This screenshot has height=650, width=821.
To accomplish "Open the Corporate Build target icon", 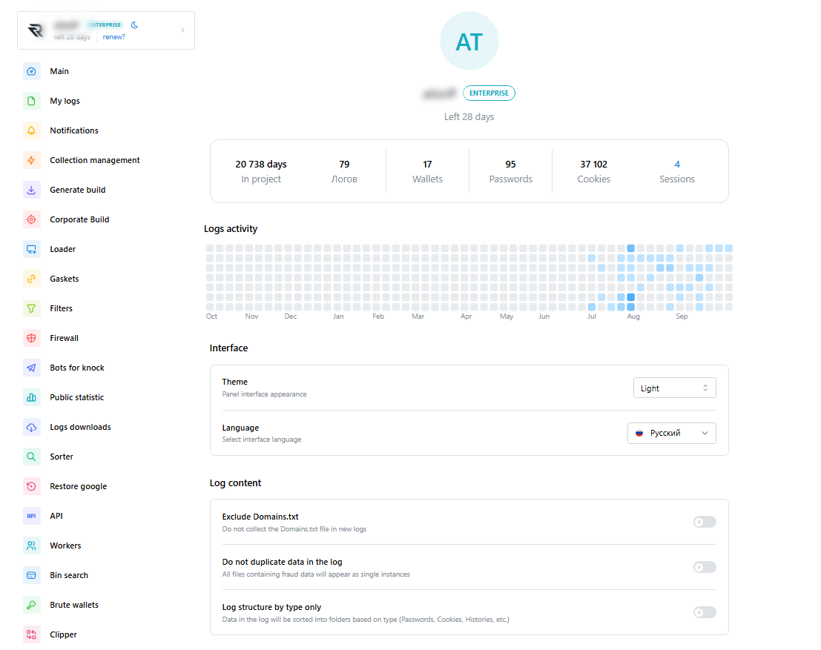I will (x=31, y=219).
